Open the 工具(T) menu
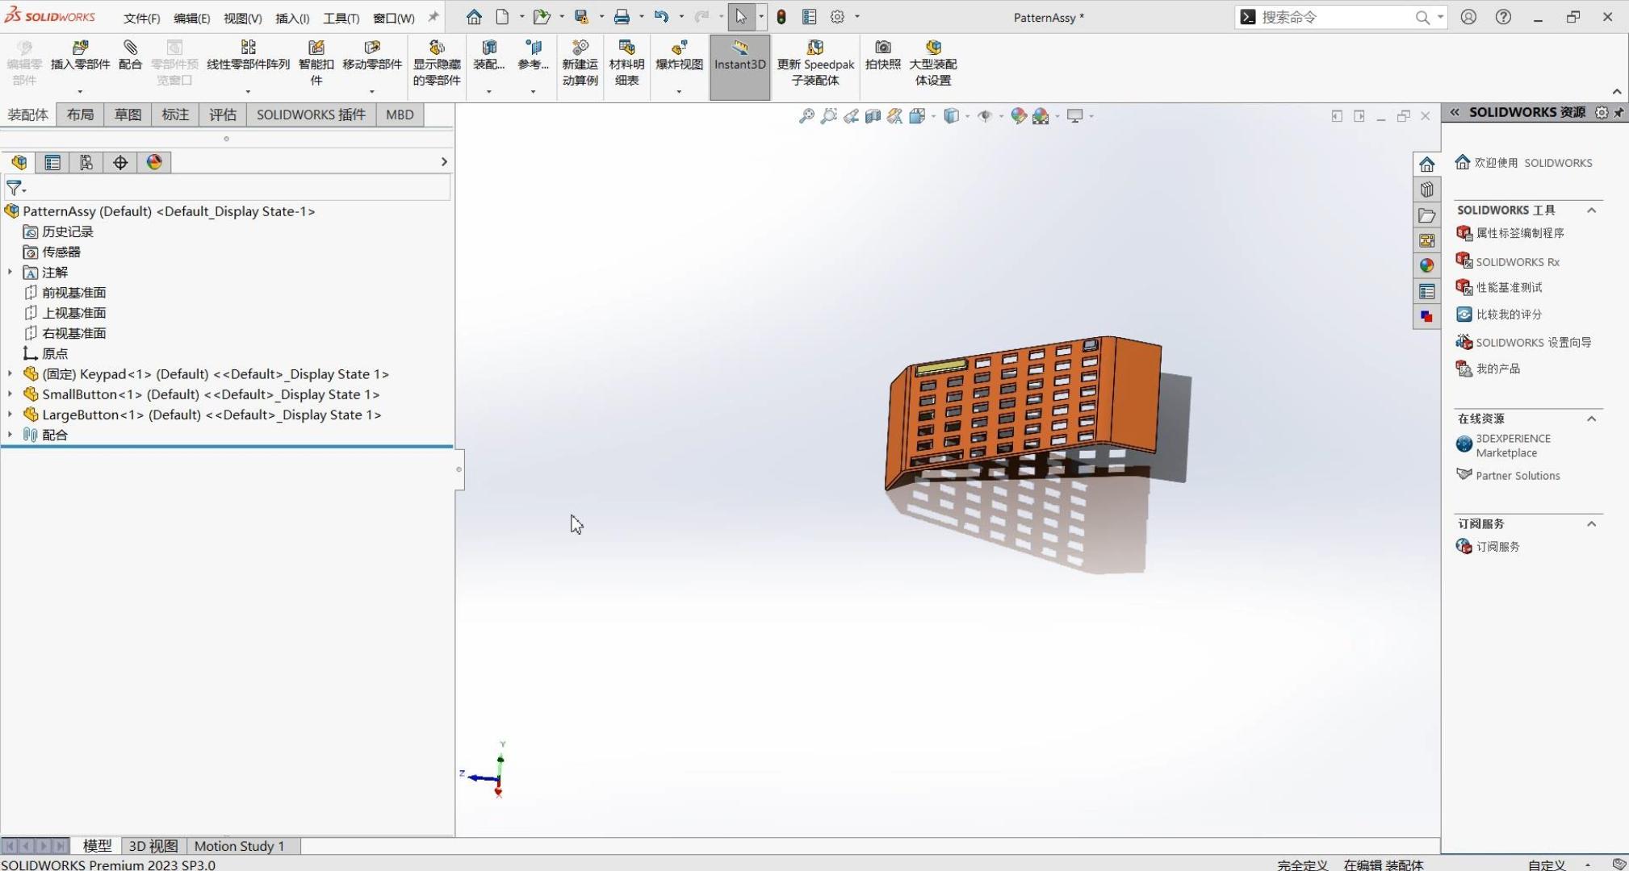Image resolution: width=1629 pixels, height=871 pixels. pos(341,18)
